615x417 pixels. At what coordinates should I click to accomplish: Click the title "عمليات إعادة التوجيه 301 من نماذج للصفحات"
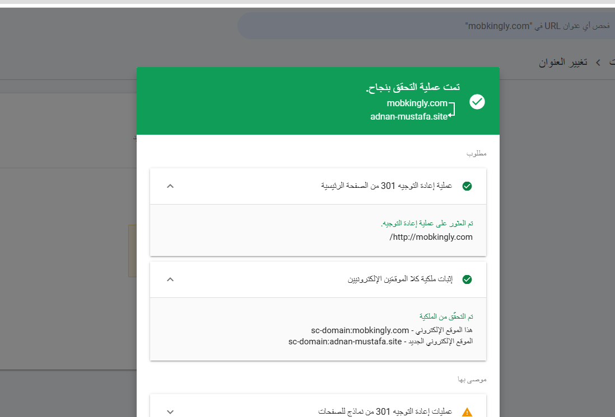[385, 411]
